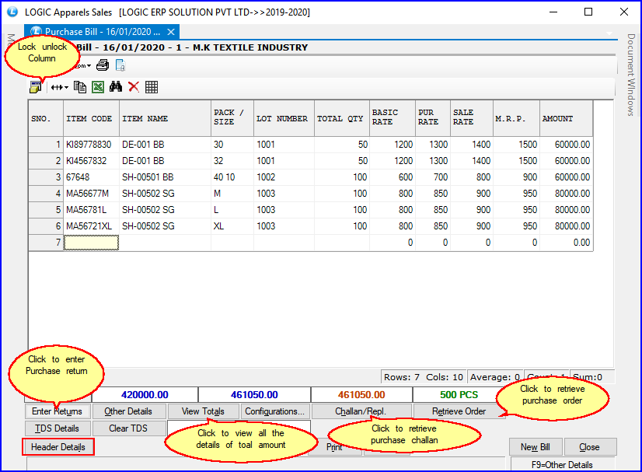Click the binoculars find icon
This screenshot has height=472, width=642.
coord(116,87)
